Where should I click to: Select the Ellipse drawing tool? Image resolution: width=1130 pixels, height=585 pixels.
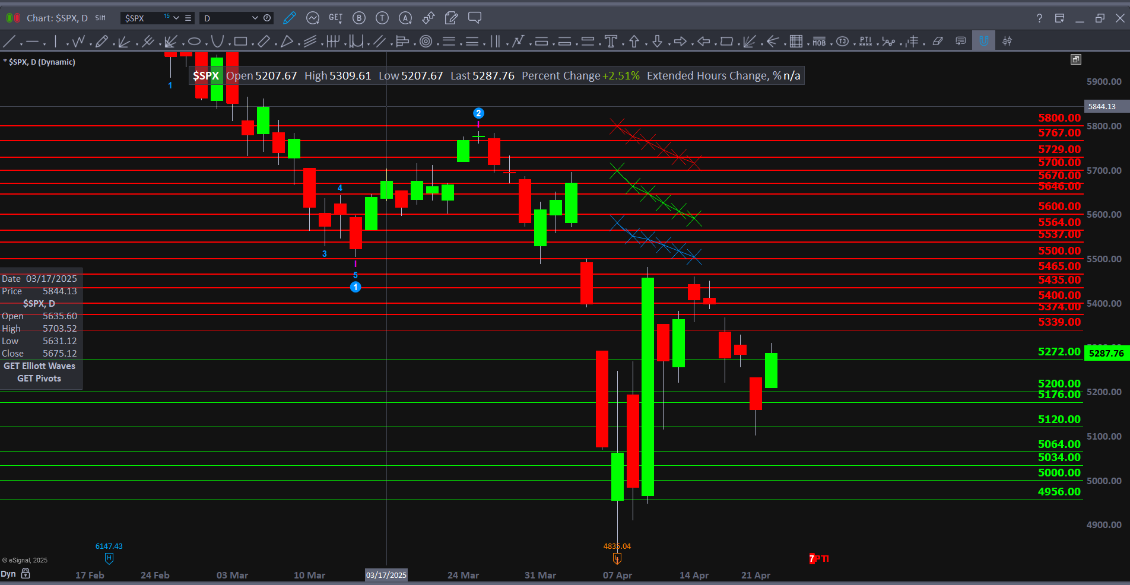pyautogui.click(x=194, y=42)
